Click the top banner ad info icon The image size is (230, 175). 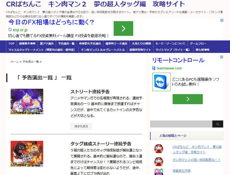pos(222,20)
